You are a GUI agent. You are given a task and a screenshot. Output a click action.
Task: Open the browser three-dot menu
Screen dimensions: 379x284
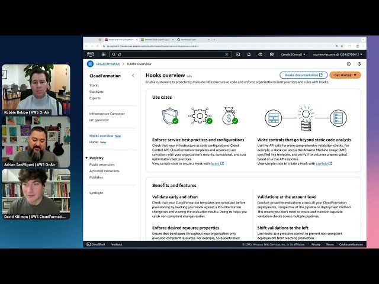[x=363, y=46]
